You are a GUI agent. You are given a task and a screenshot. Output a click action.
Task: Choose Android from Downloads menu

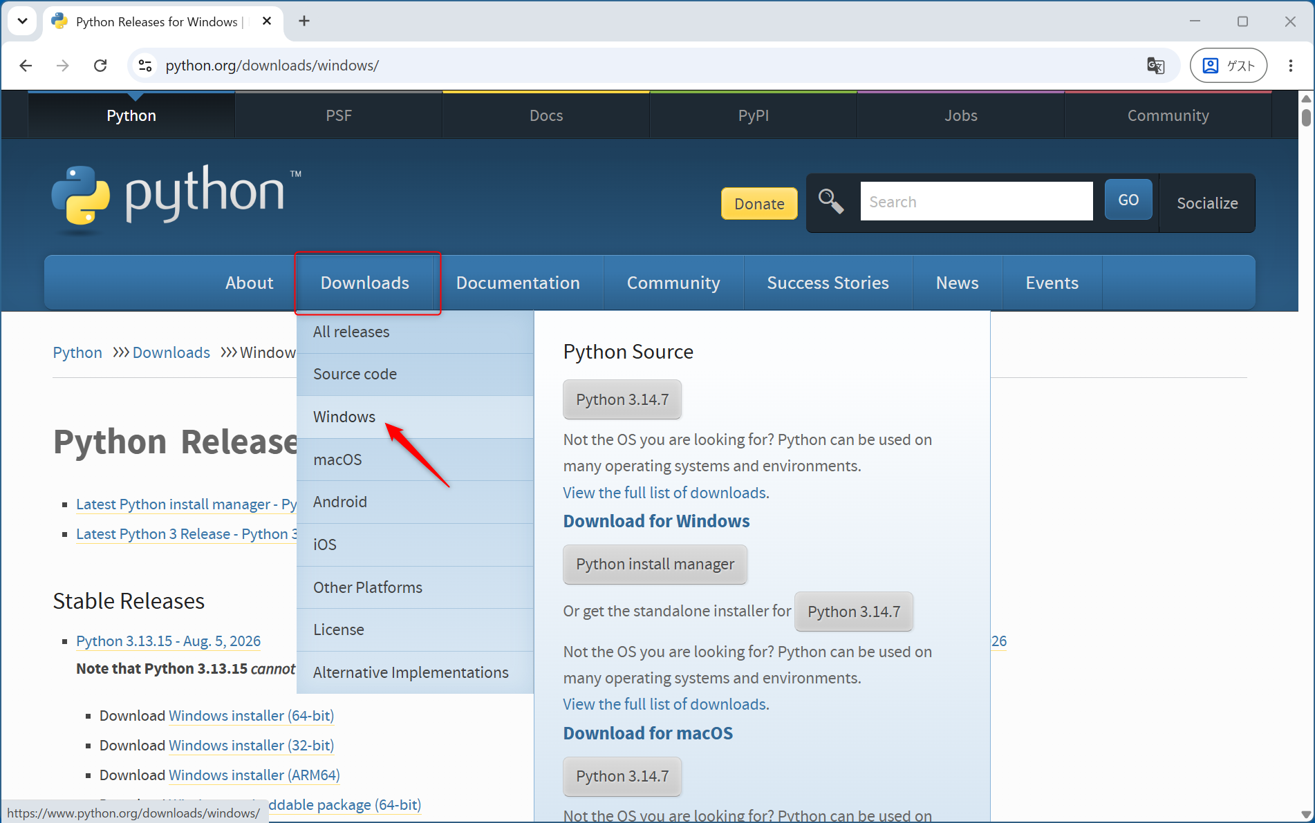coord(415,502)
